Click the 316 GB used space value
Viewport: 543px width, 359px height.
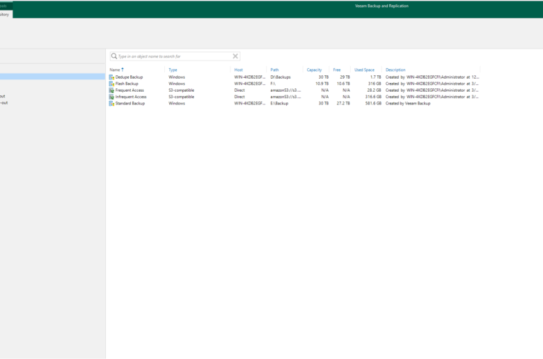(375, 83)
